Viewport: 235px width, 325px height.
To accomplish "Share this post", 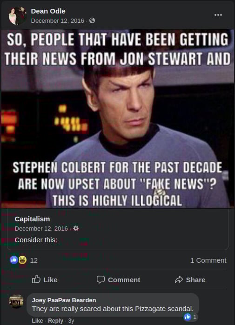I will 190,279.
